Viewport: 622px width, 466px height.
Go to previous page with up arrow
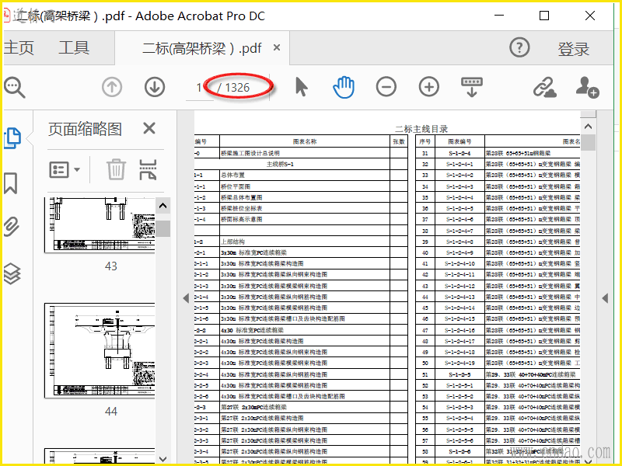(112, 87)
